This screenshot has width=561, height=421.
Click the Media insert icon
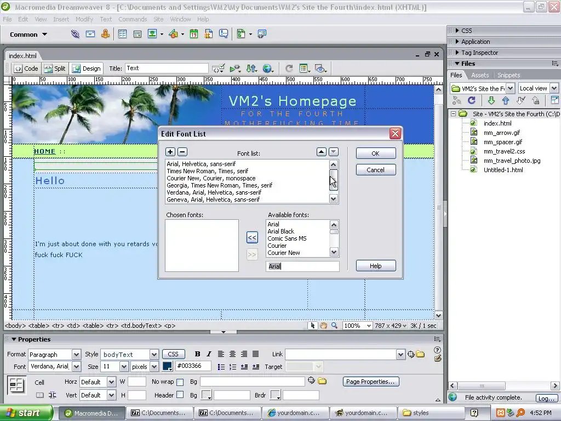pos(174,34)
